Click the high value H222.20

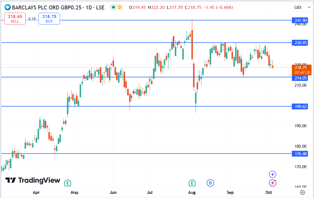tap(156, 7)
